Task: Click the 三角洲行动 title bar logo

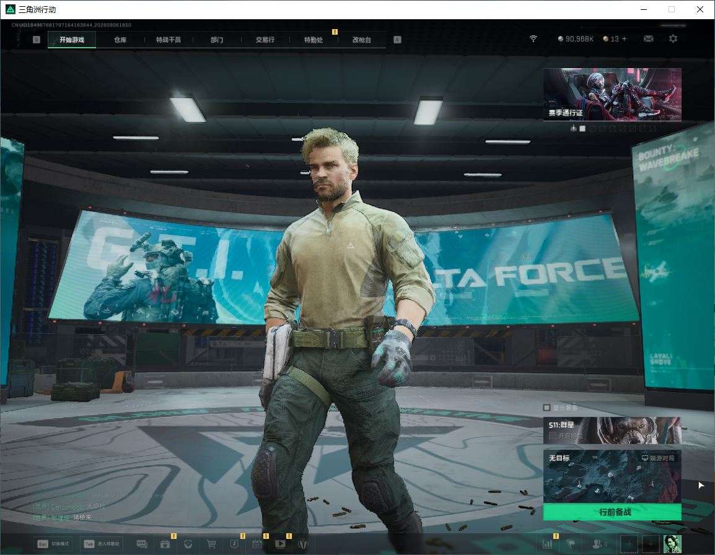Action: tap(10, 9)
